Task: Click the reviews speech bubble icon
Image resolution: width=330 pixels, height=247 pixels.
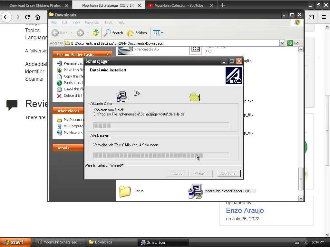Action: coord(12,105)
